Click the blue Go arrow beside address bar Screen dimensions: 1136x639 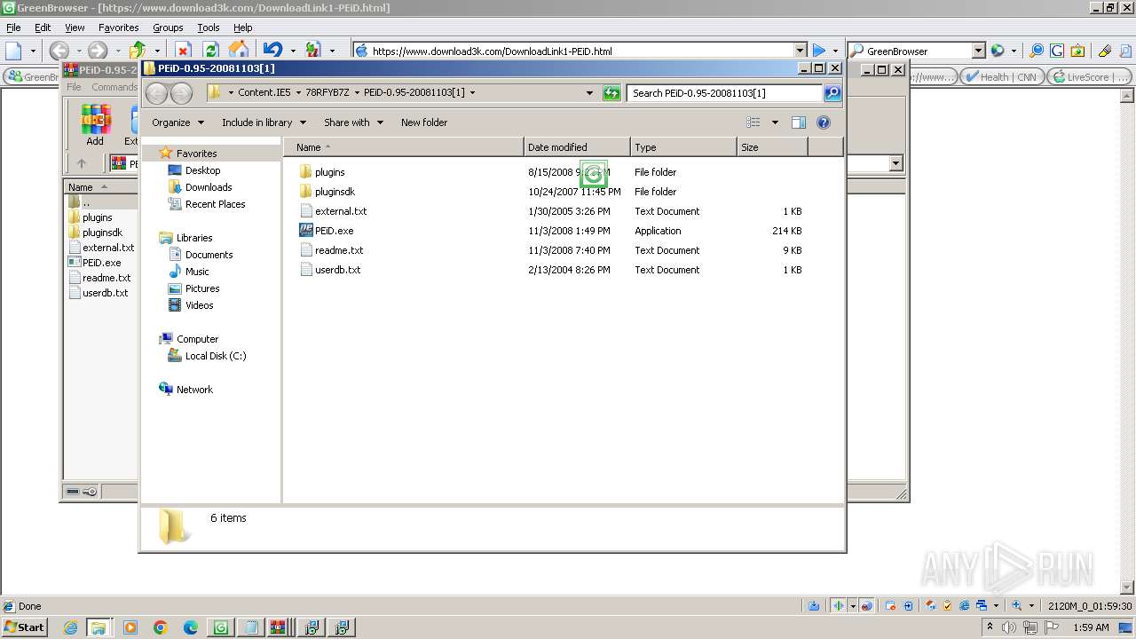tap(819, 51)
